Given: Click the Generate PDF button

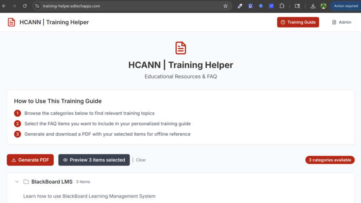Looking at the screenshot, I should (30, 160).
